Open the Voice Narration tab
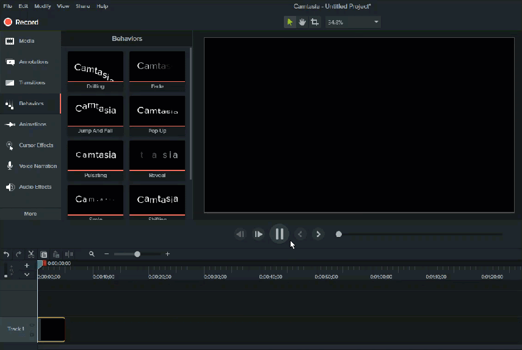The height and width of the screenshot is (350, 522). [31, 166]
